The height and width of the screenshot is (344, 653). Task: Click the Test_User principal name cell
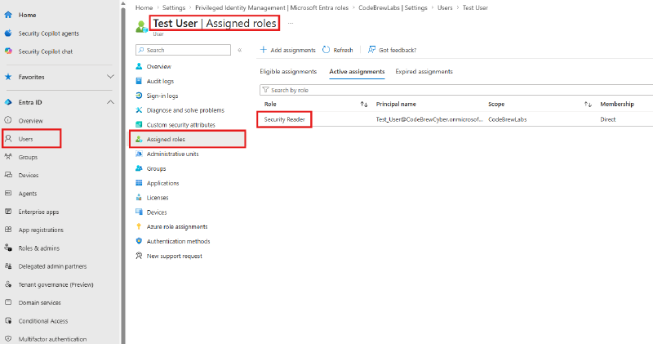pyautogui.click(x=429, y=119)
